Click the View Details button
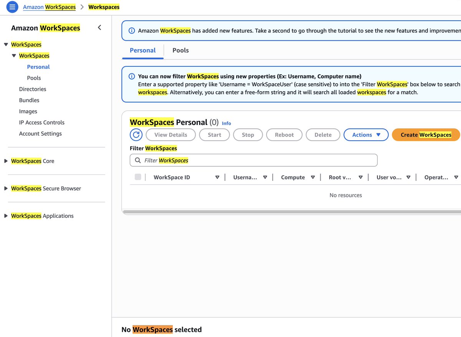The image size is (461, 337). 171,135
